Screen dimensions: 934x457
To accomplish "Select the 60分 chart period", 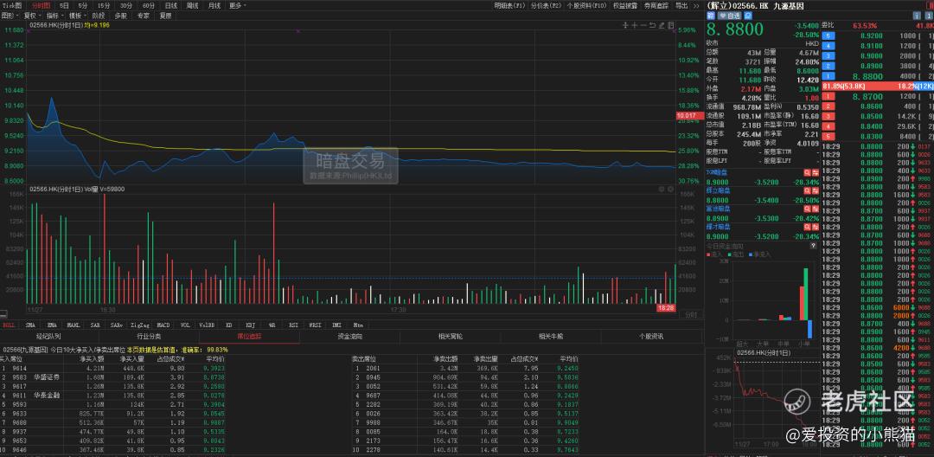I will (149, 5).
